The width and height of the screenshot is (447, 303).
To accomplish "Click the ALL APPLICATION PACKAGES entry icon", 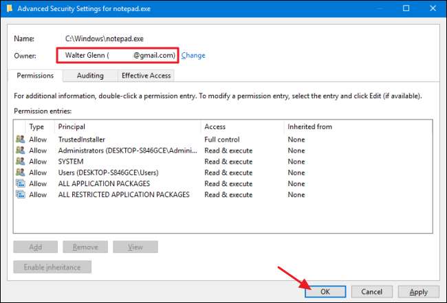I will [19, 183].
